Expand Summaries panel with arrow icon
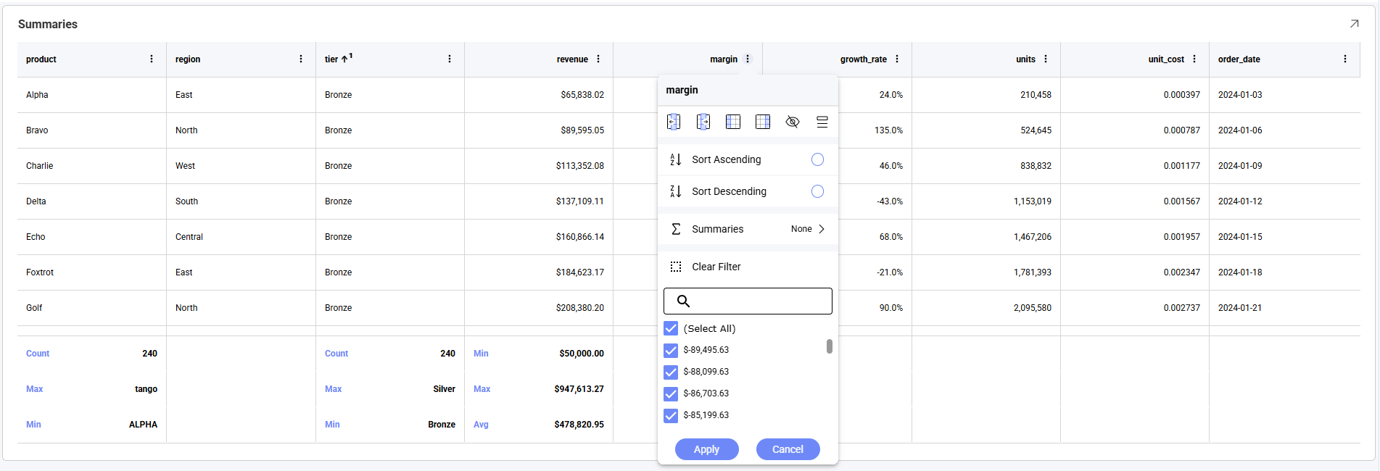Viewport: 1380px width, 471px height. [x=1354, y=24]
